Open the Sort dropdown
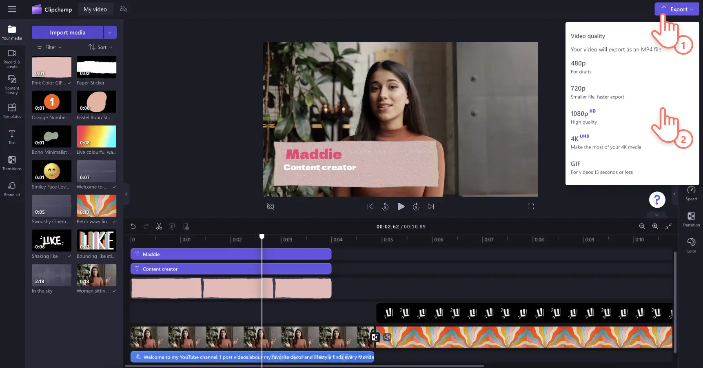The width and height of the screenshot is (703, 368). 100,47
